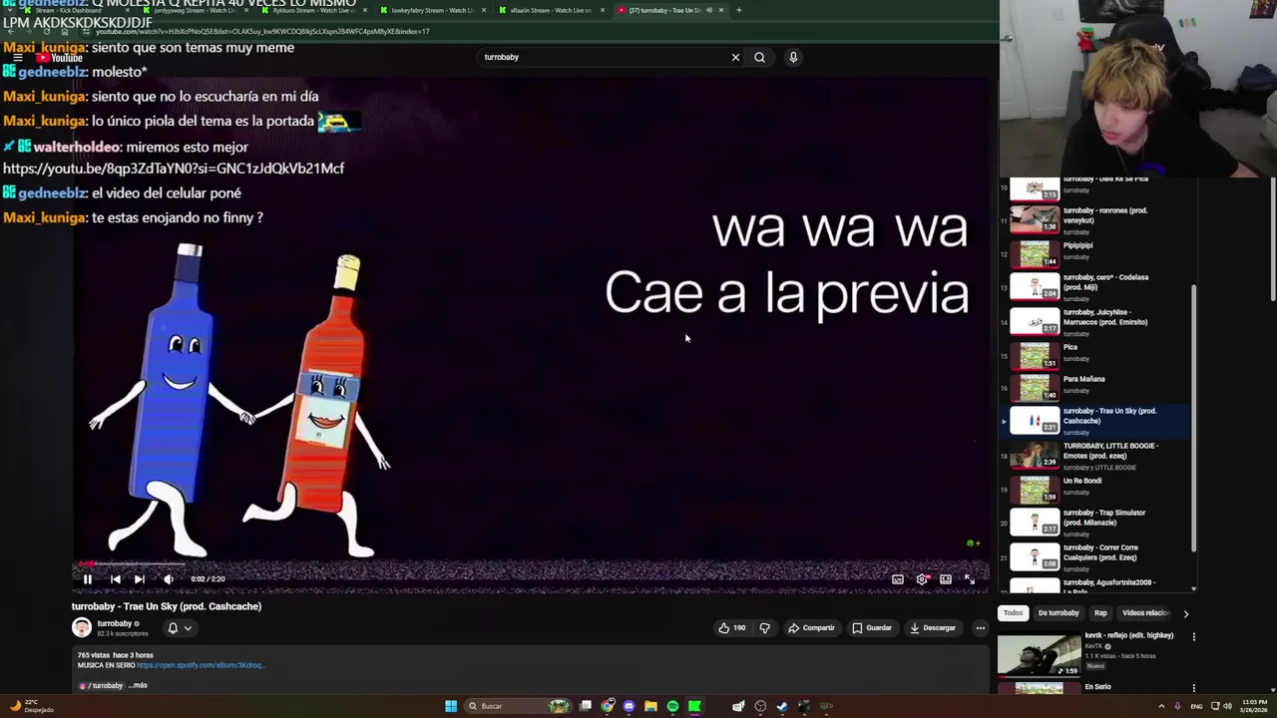
Task: Open File Explorer from the taskbar
Action: [x=650, y=706]
